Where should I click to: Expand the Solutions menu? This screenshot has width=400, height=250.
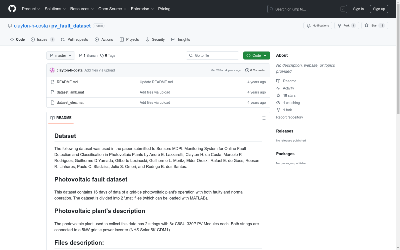[x=55, y=9]
